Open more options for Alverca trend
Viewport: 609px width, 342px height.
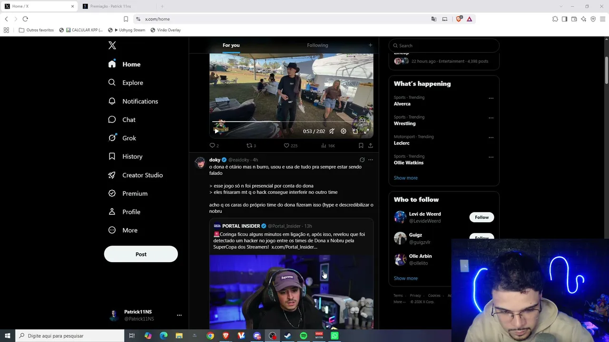click(491, 98)
